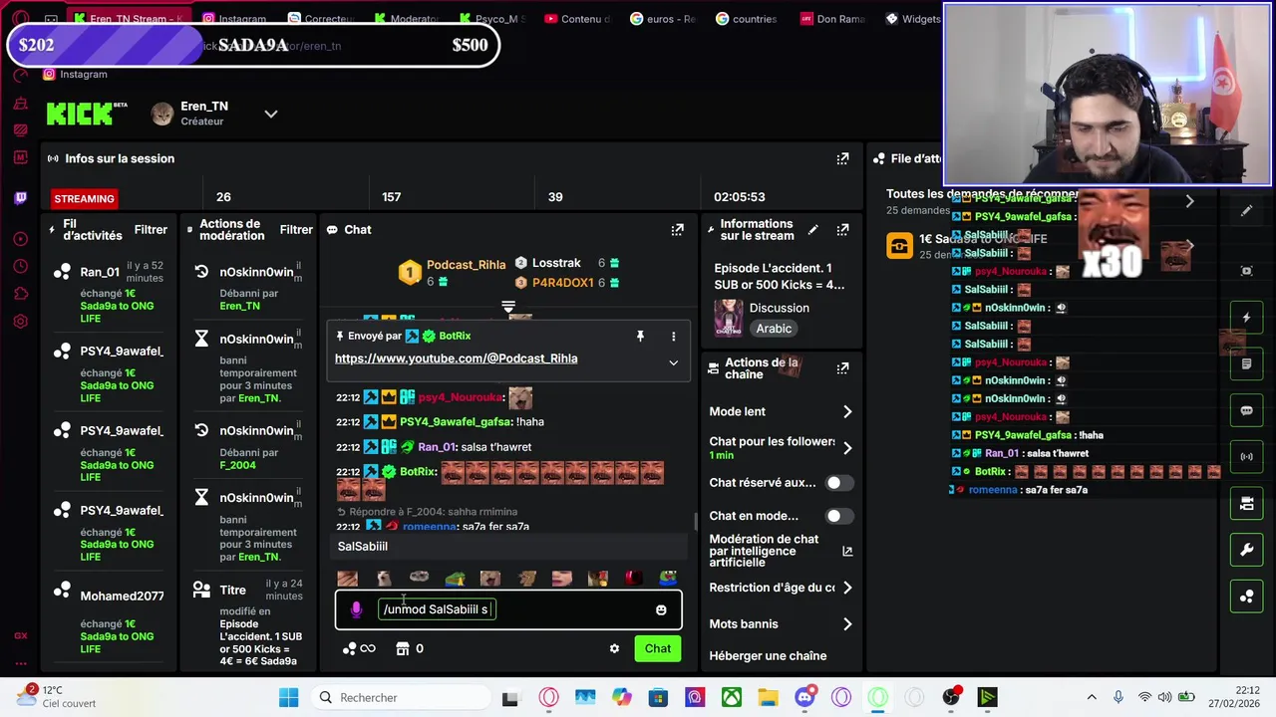The width and height of the screenshot is (1276, 717).
Task: Click Héberger une chaîne
Action: pyautogui.click(x=768, y=656)
